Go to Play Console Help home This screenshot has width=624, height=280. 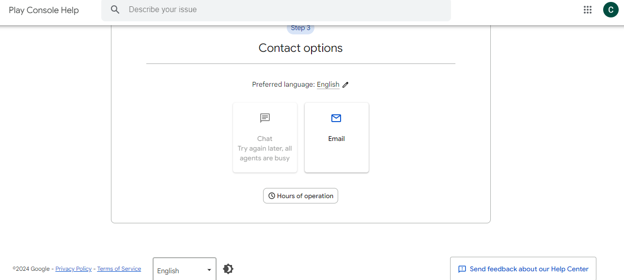[44, 10]
